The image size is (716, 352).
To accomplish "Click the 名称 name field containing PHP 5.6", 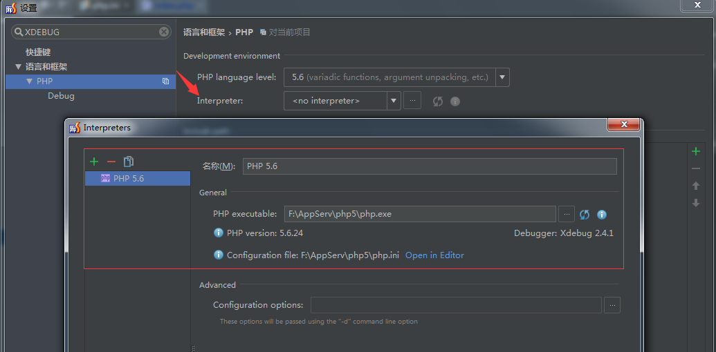I will (429, 166).
